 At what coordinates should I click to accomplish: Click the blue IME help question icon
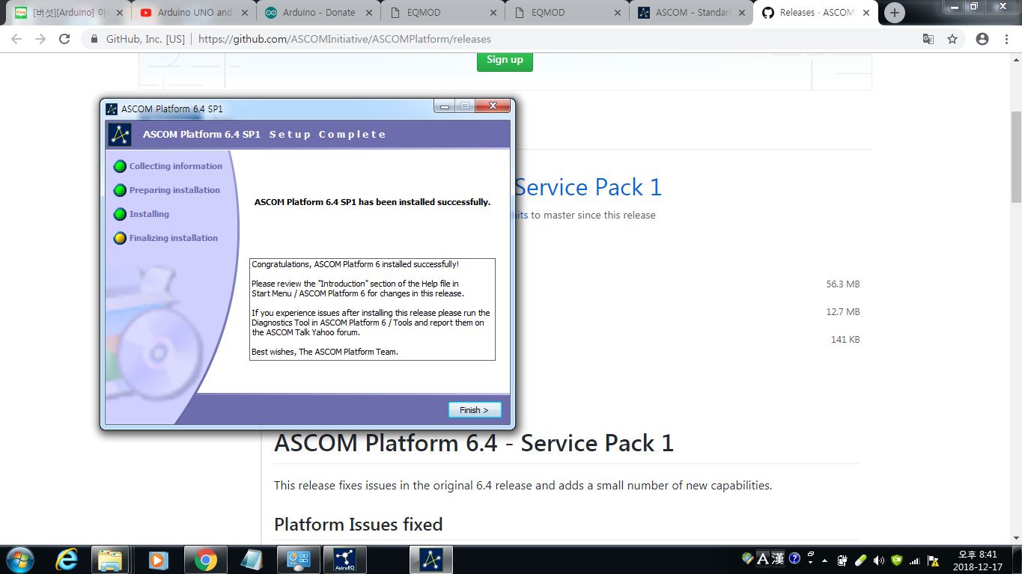click(794, 559)
